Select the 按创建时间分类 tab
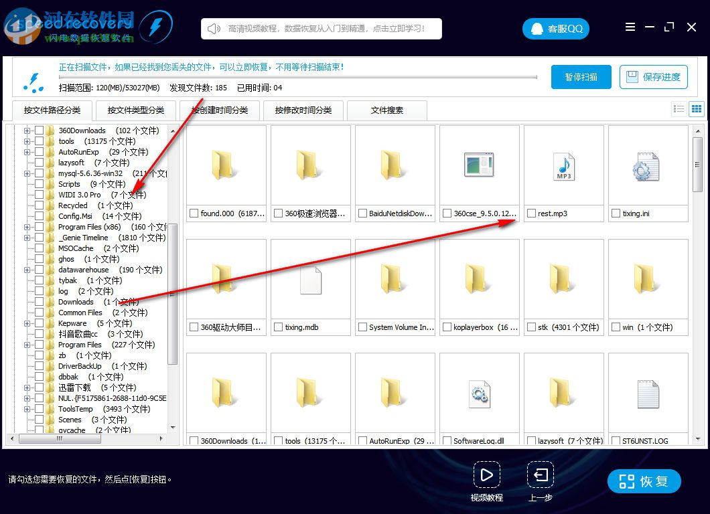 pyautogui.click(x=220, y=110)
